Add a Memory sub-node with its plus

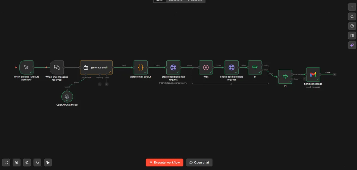point(100,84)
